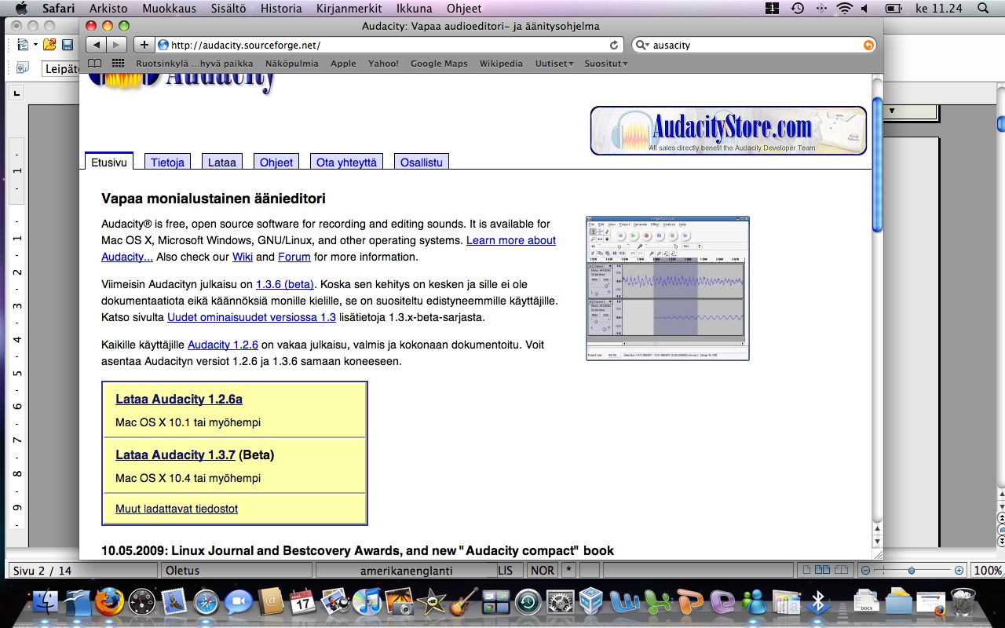1005x628 pixels.
Task: Adjust the zoom slider in status bar
Action: click(x=911, y=571)
